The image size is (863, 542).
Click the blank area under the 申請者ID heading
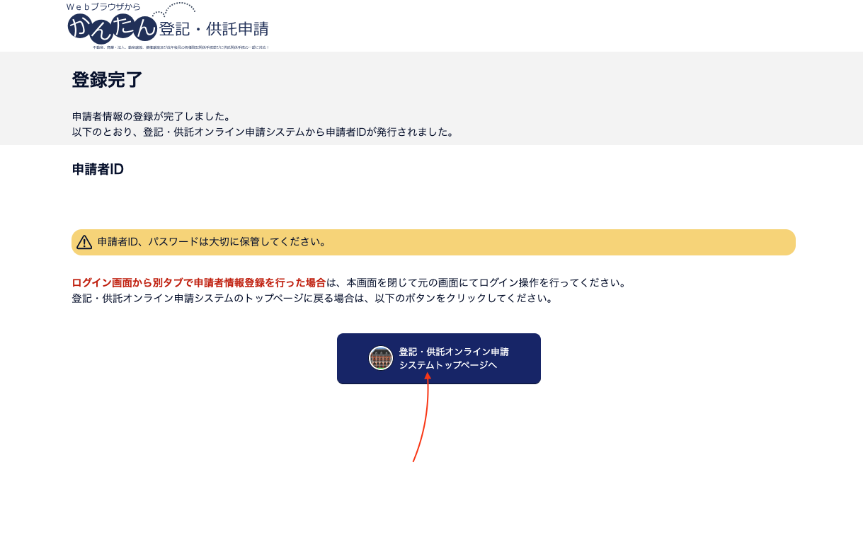click(x=283, y=202)
